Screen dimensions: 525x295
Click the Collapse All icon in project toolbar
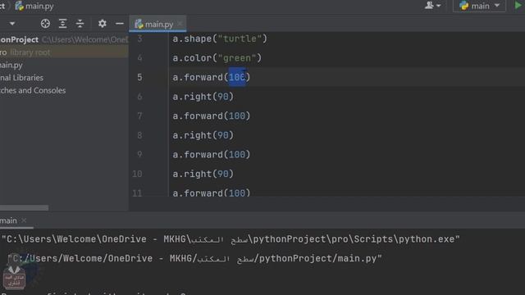[x=80, y=24]
